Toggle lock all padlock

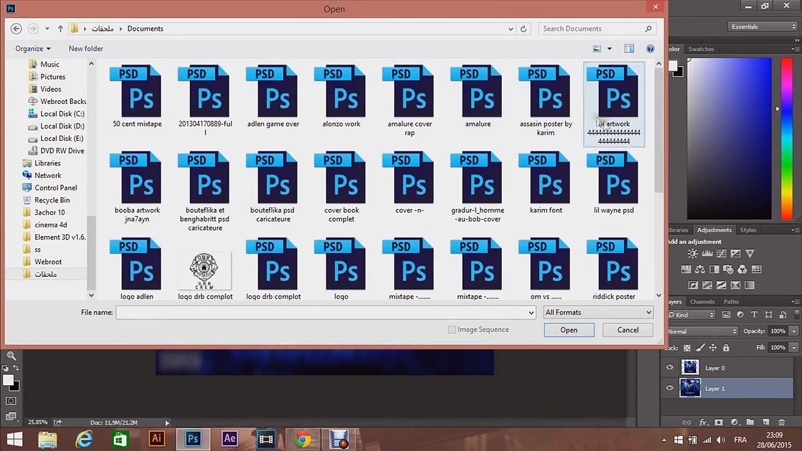point(726,348)
